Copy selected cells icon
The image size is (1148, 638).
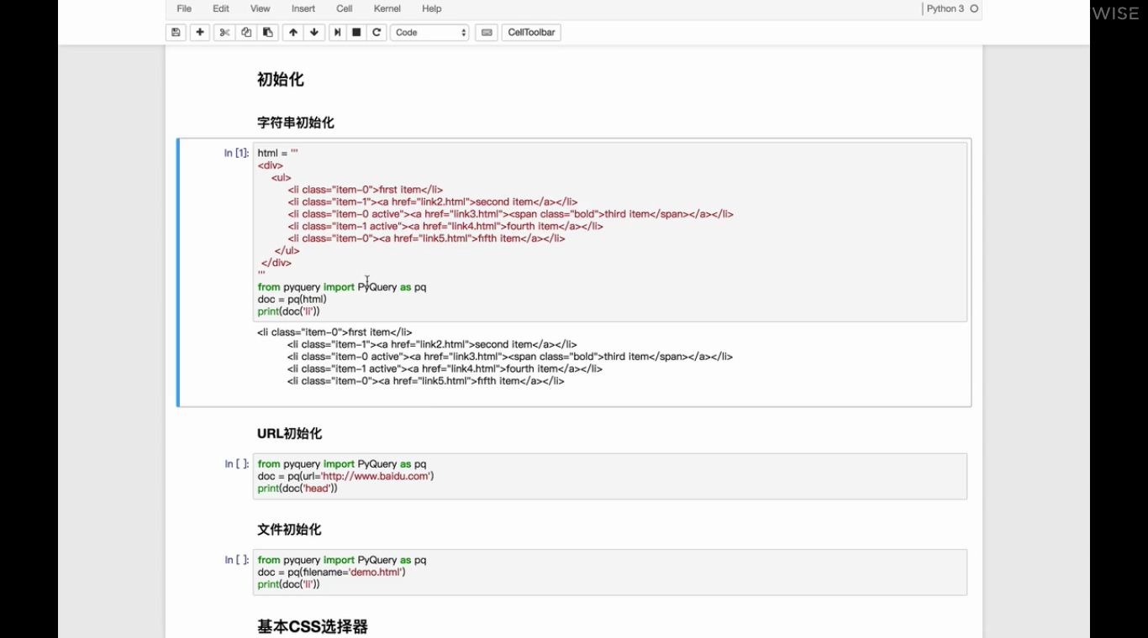246,33
